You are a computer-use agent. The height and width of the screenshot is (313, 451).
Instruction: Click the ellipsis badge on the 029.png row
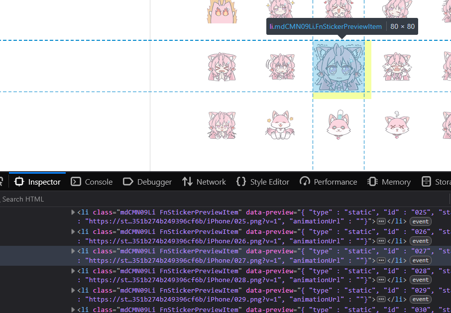coord(381,300)
